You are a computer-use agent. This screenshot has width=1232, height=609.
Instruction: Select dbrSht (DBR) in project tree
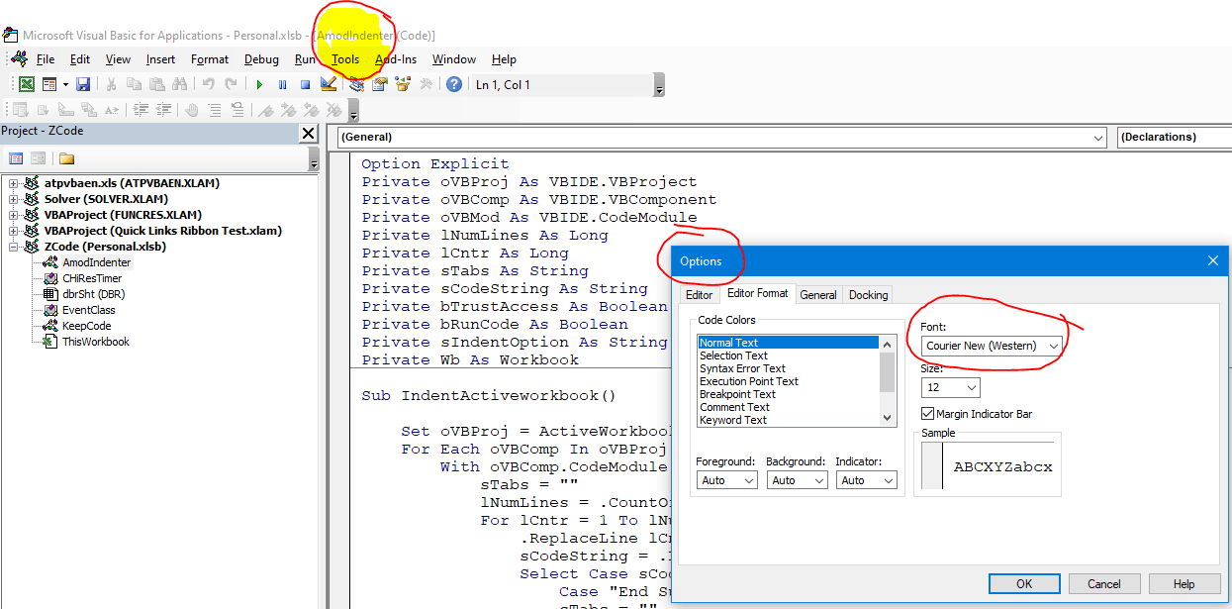93,294
